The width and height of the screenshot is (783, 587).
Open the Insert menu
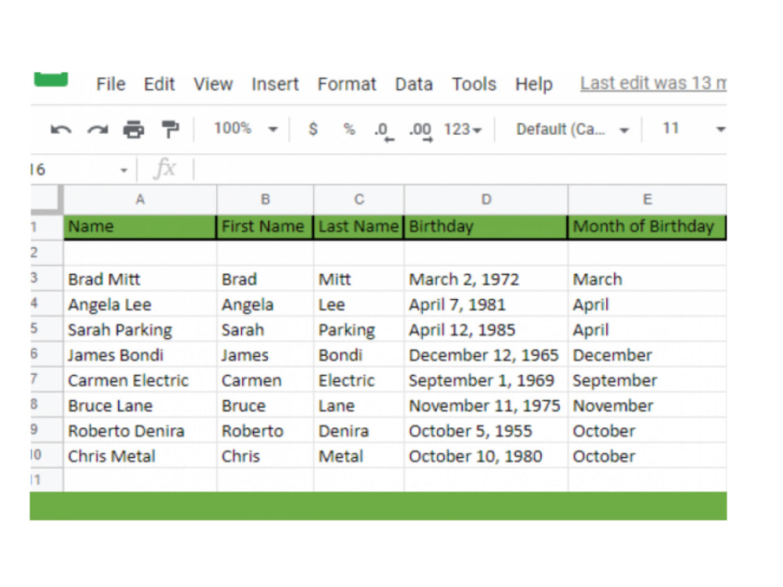point(275,84)
